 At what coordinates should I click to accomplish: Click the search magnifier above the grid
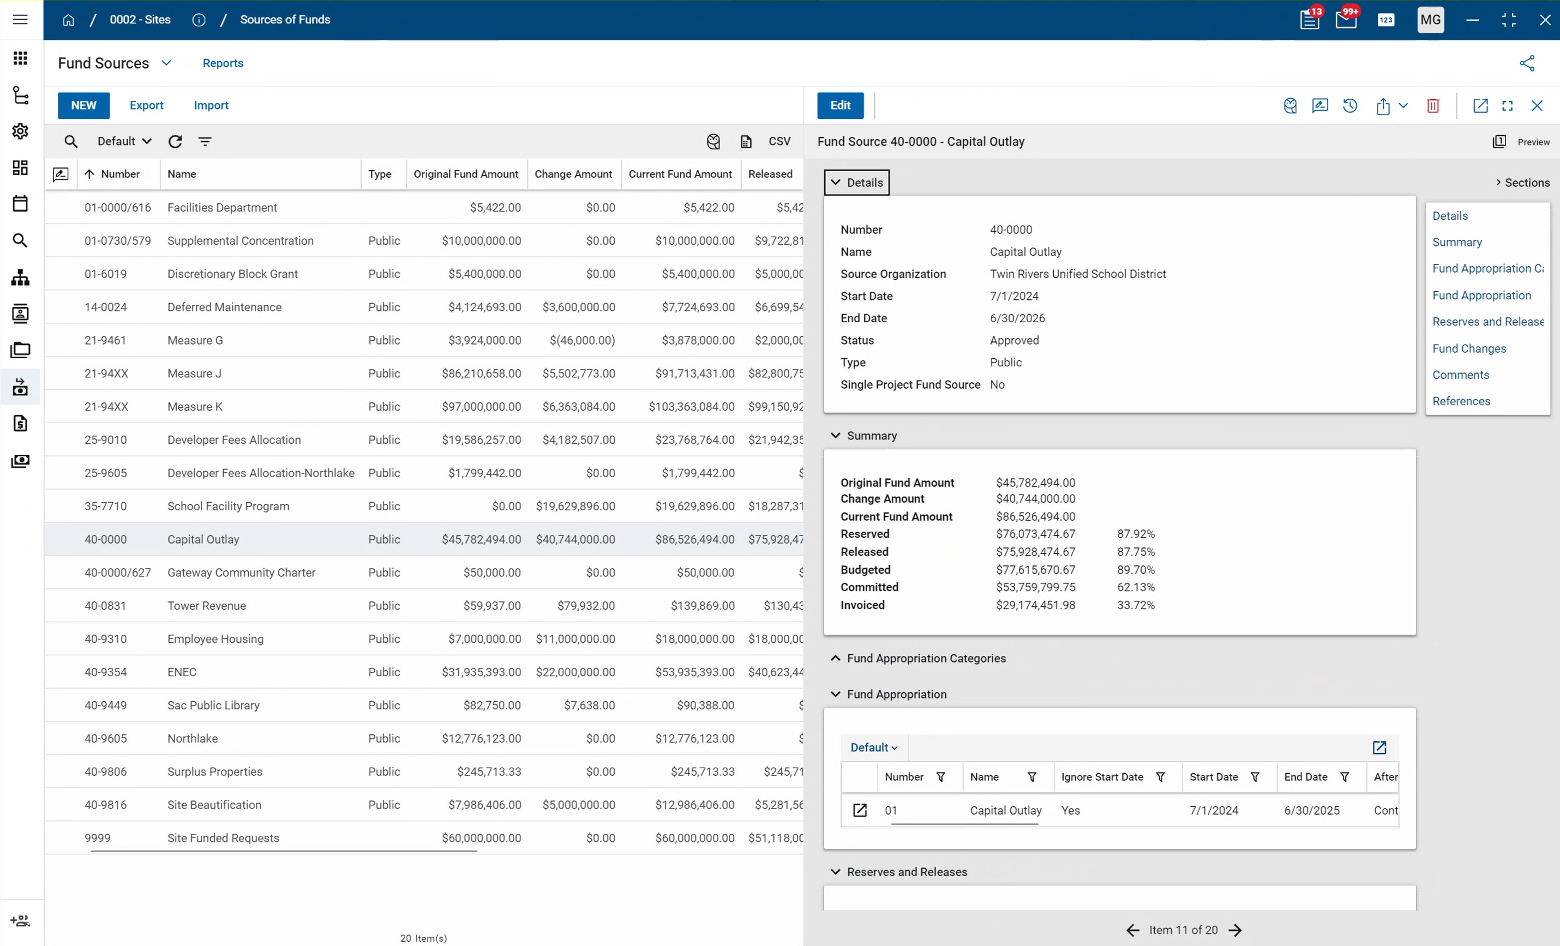click(71, 141)
